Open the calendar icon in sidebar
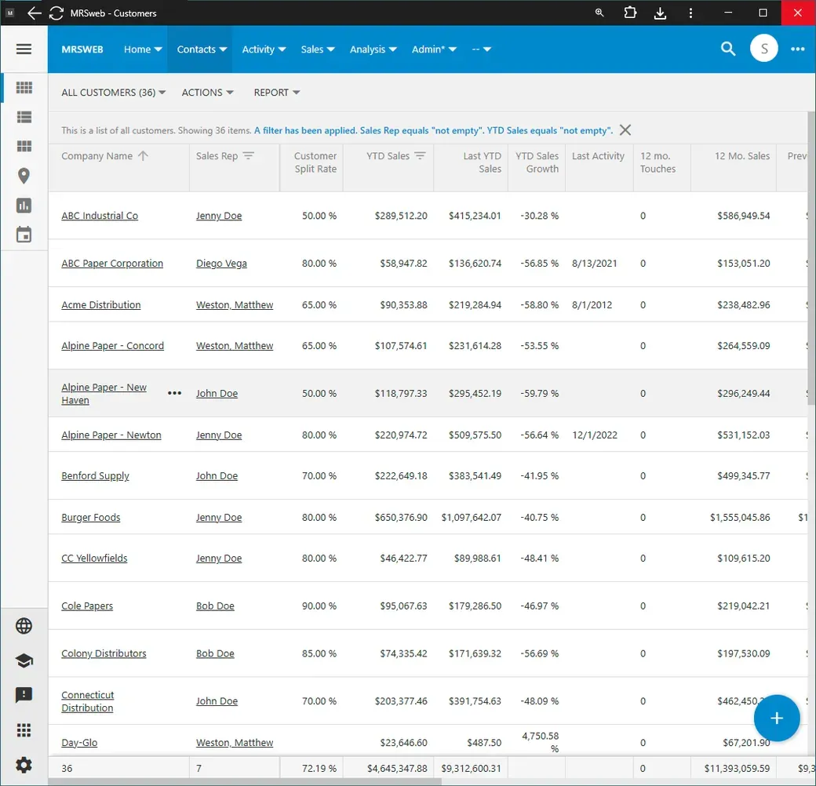The image size is (816, 786). tap(24, 235)
